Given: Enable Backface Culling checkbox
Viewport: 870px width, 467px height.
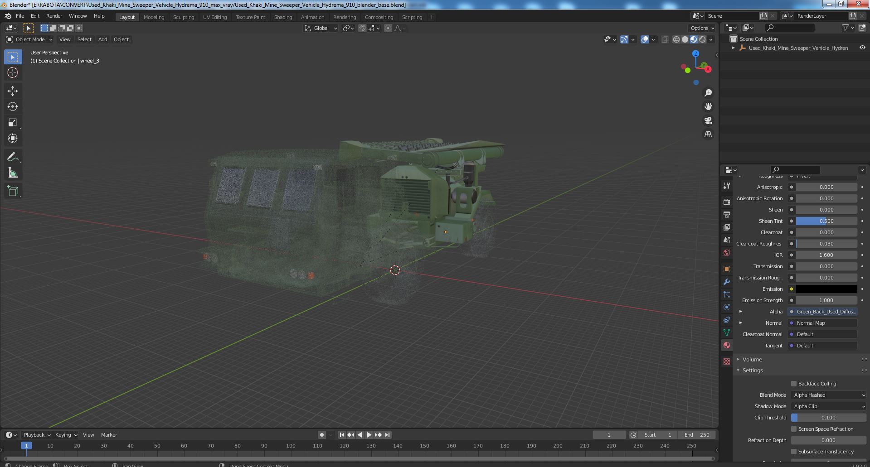Looking at the screenshot, I should click(x=794, y=384).
